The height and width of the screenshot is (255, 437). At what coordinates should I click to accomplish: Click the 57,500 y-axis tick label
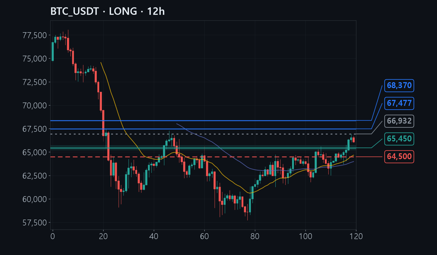(35, 223)
